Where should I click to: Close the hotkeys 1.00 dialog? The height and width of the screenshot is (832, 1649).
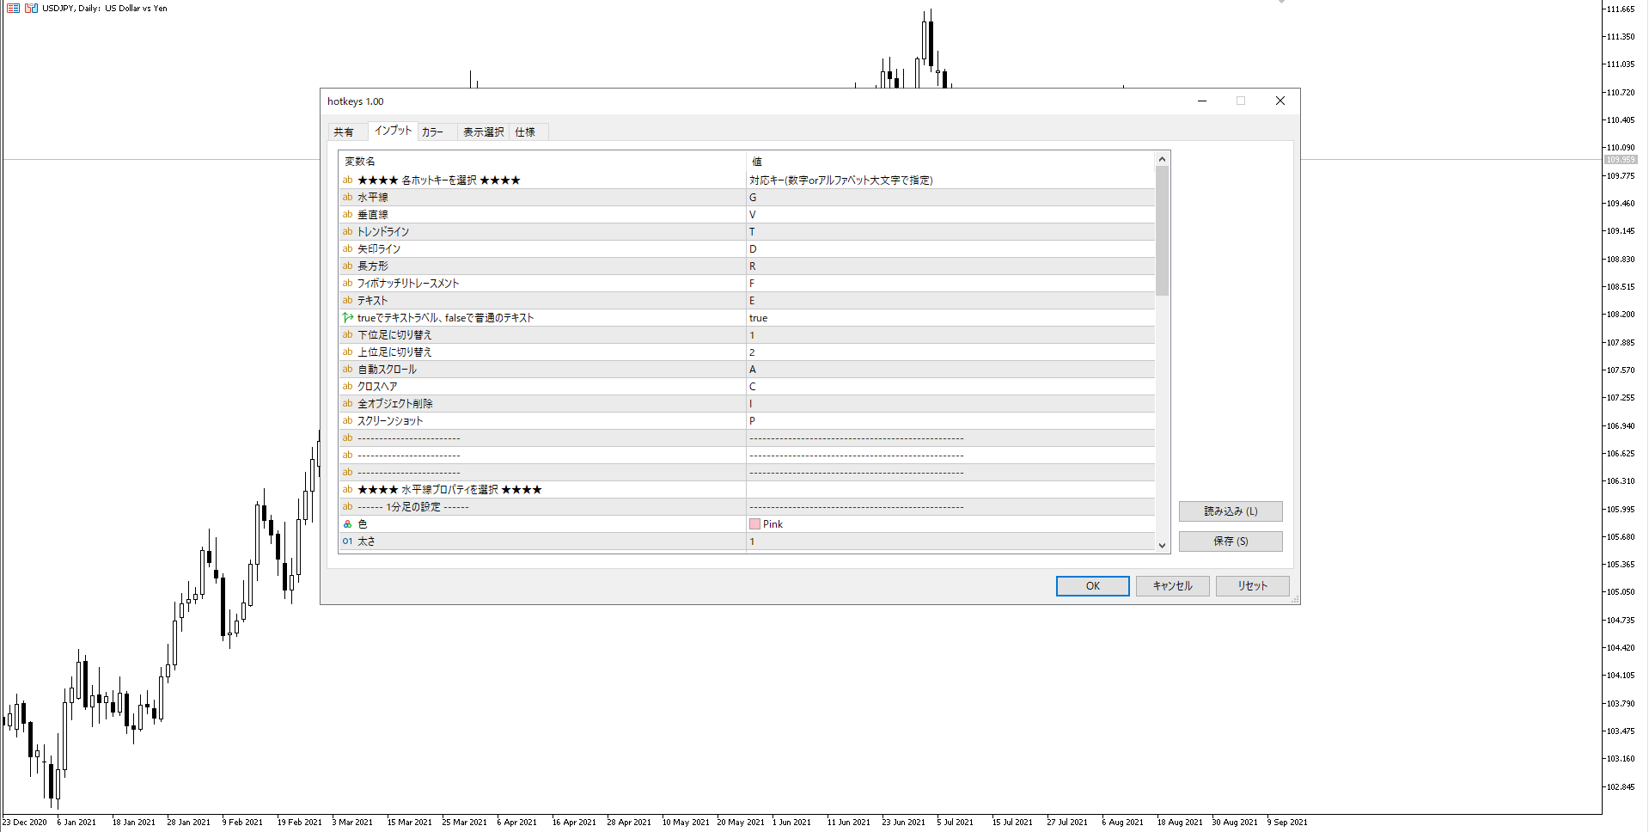tap(1280, 101)
